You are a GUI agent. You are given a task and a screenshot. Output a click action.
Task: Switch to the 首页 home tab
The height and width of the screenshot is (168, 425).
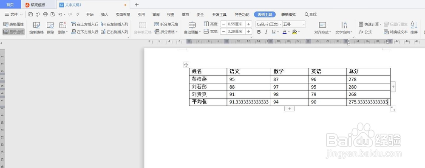coord(10,5)
